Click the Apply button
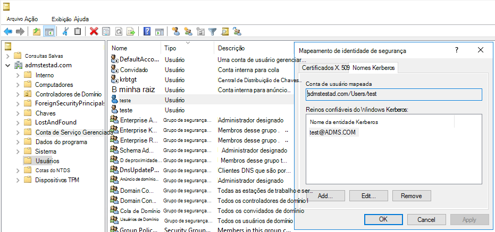The width and height of the screenshot is (495, 232). pos(469,220)
